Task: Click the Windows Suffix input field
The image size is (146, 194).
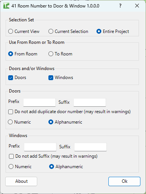Action: click(x=91, y=147)
